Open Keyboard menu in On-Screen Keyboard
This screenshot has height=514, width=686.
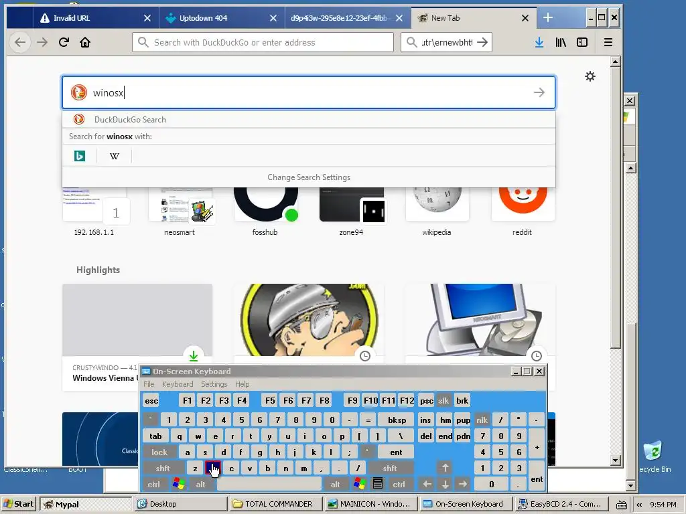(177, 384)
